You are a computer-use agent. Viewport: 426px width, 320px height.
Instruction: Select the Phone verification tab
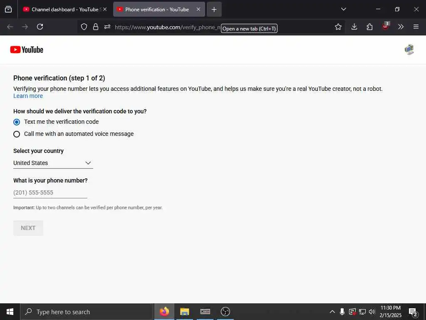click(x=159, y=9)
